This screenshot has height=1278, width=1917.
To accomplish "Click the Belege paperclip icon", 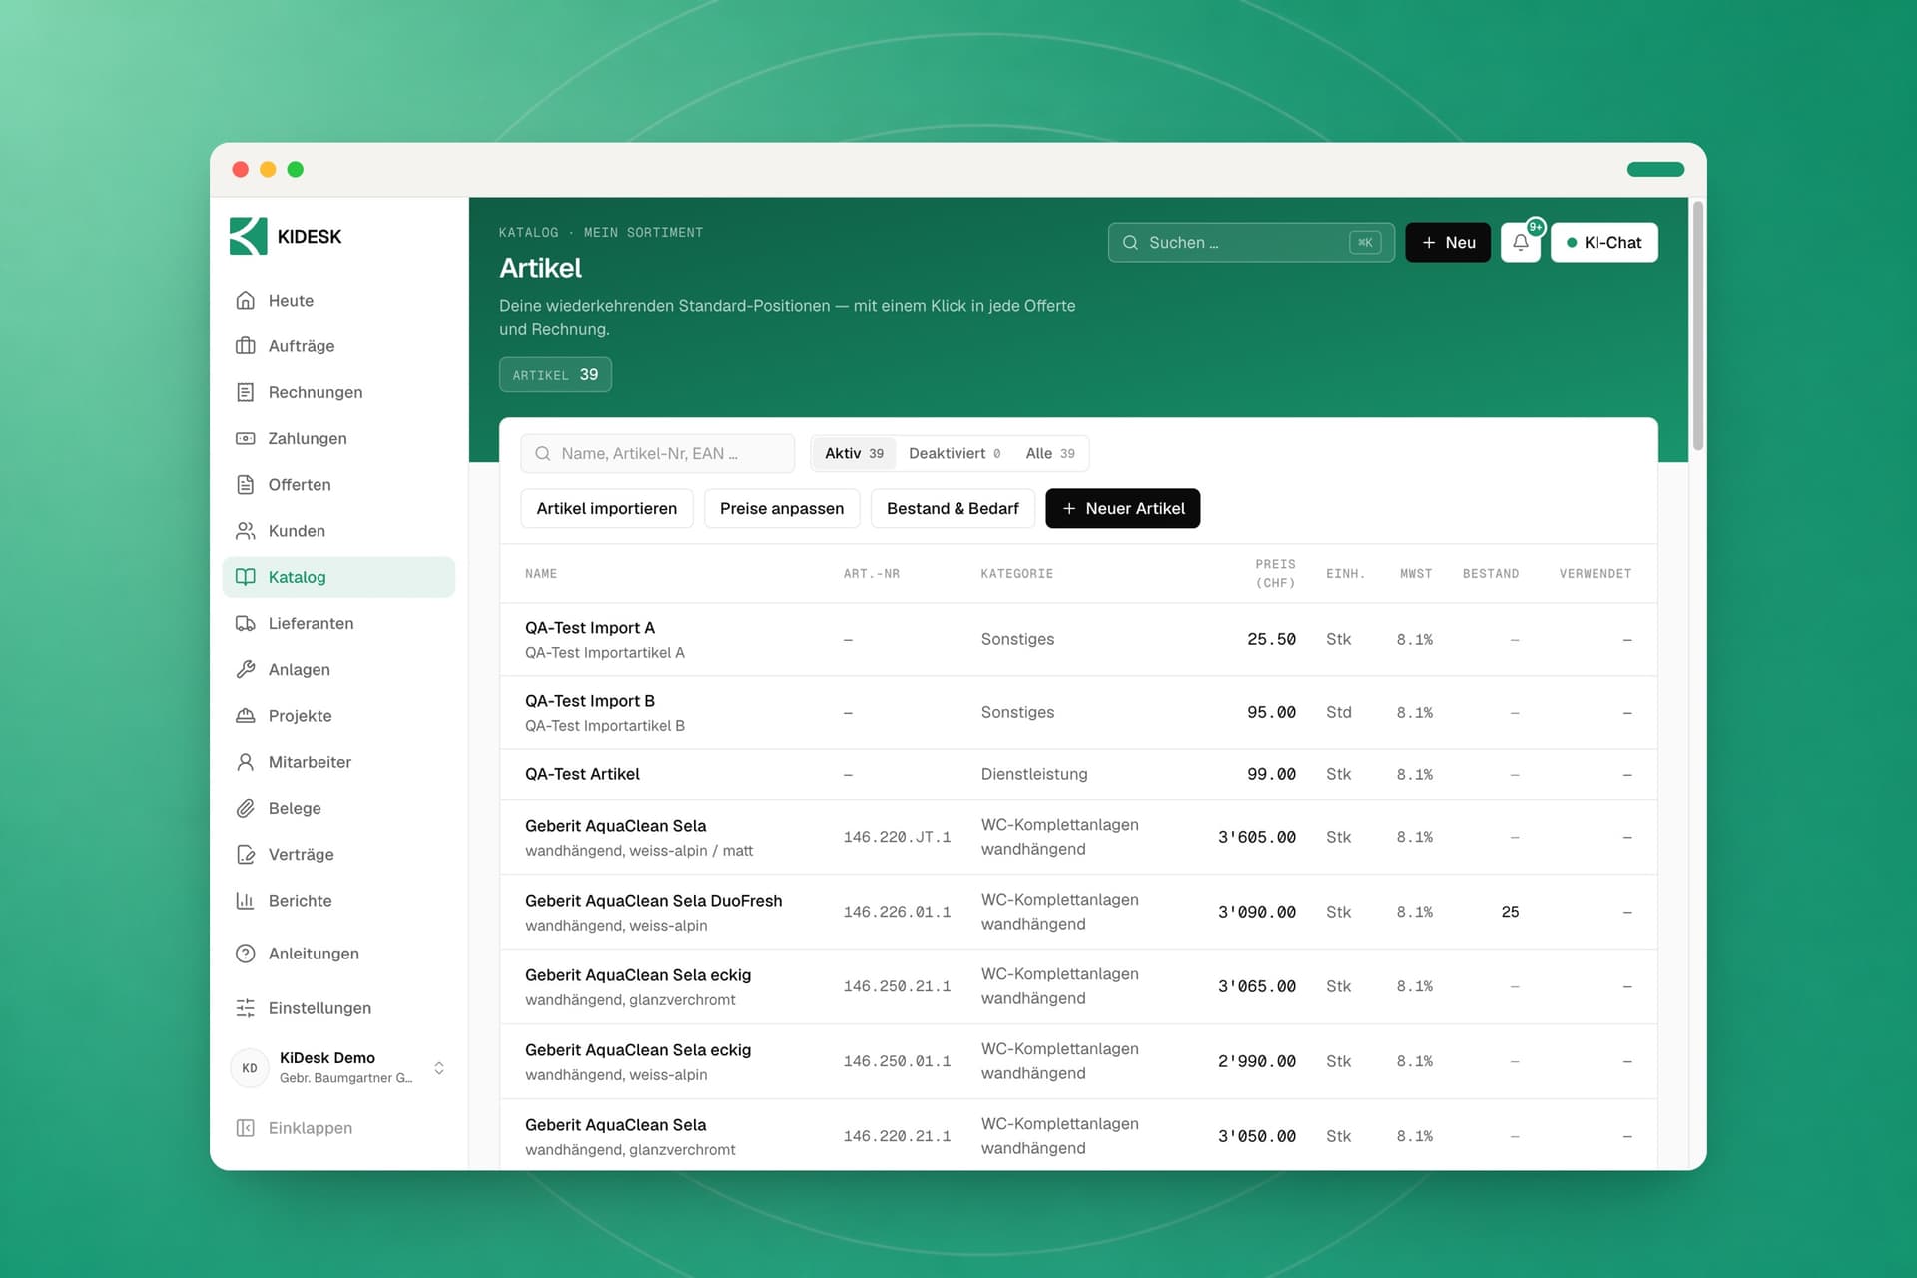I will click(245, 808).
